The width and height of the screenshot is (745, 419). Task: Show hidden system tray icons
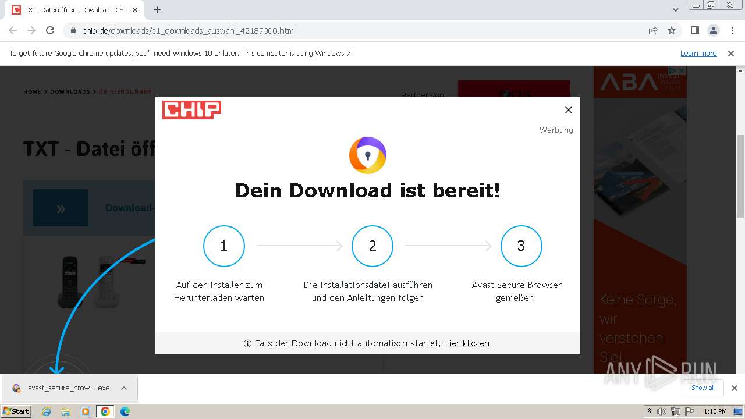[650, 411]
